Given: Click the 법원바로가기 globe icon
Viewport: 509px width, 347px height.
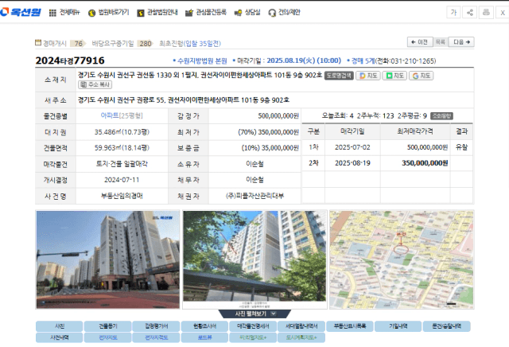Looking at the screenshot, I should (92, 13).
